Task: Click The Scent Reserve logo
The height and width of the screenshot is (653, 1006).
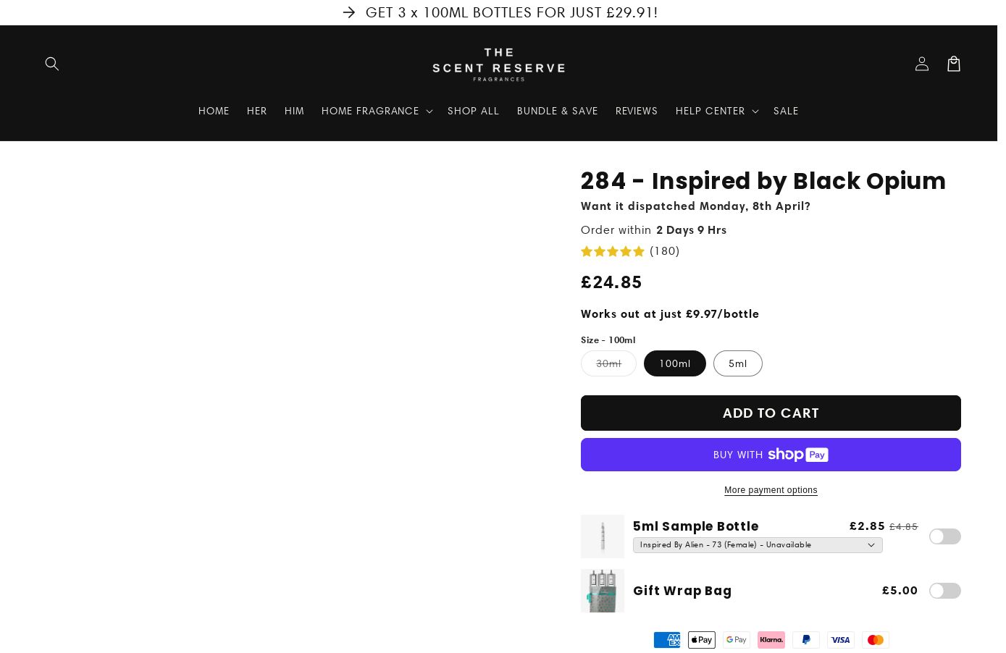Action: (x=498, y=64)
